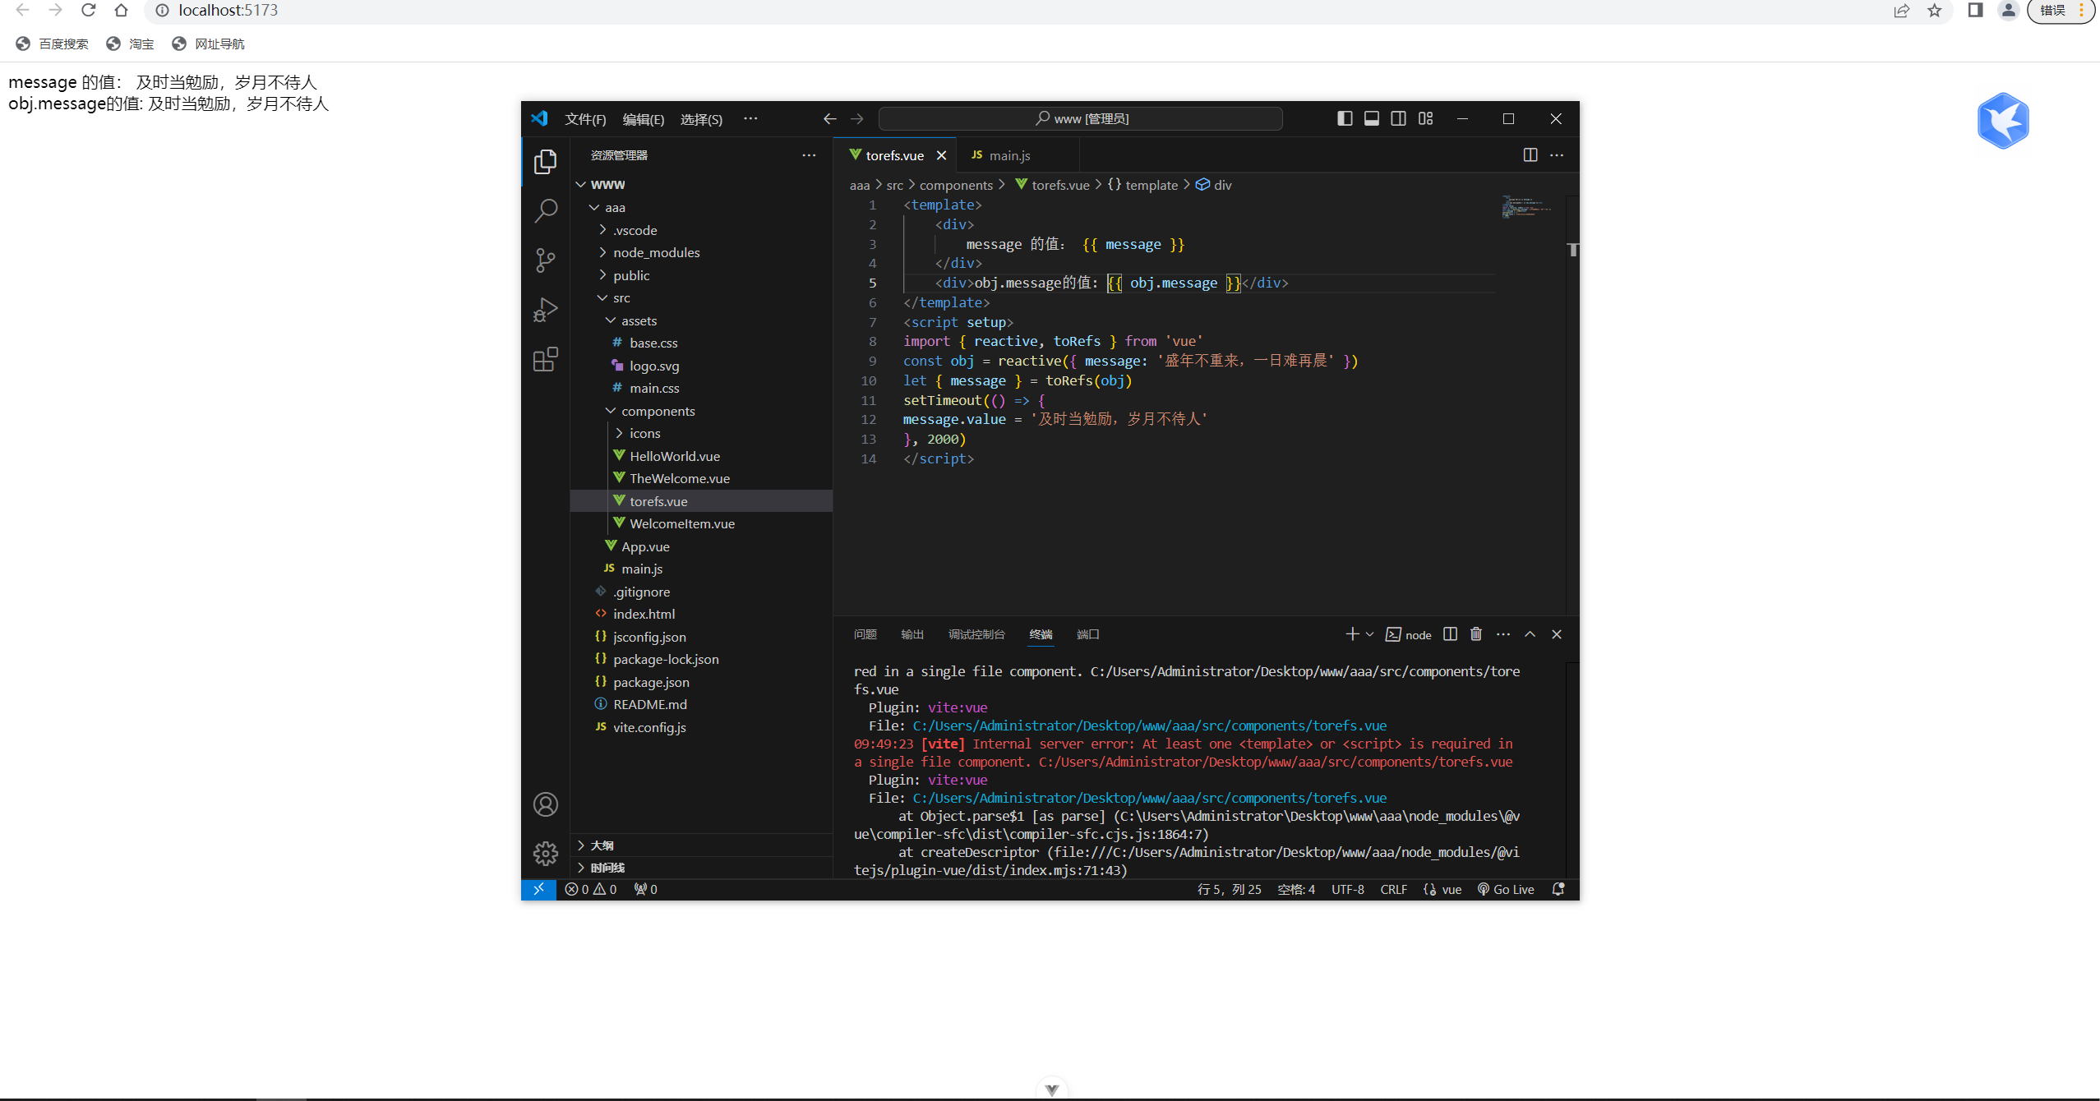Bookmark this page with star icon

[x=1935, y=11]
